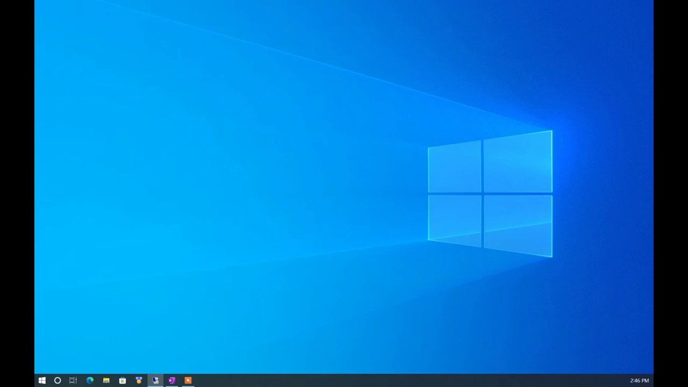Switch to OneNote in the taskbar
The image size is (688, 387).
point(171,381)
